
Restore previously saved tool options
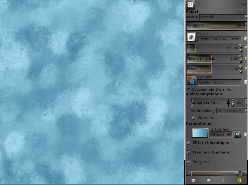(208, 180)
